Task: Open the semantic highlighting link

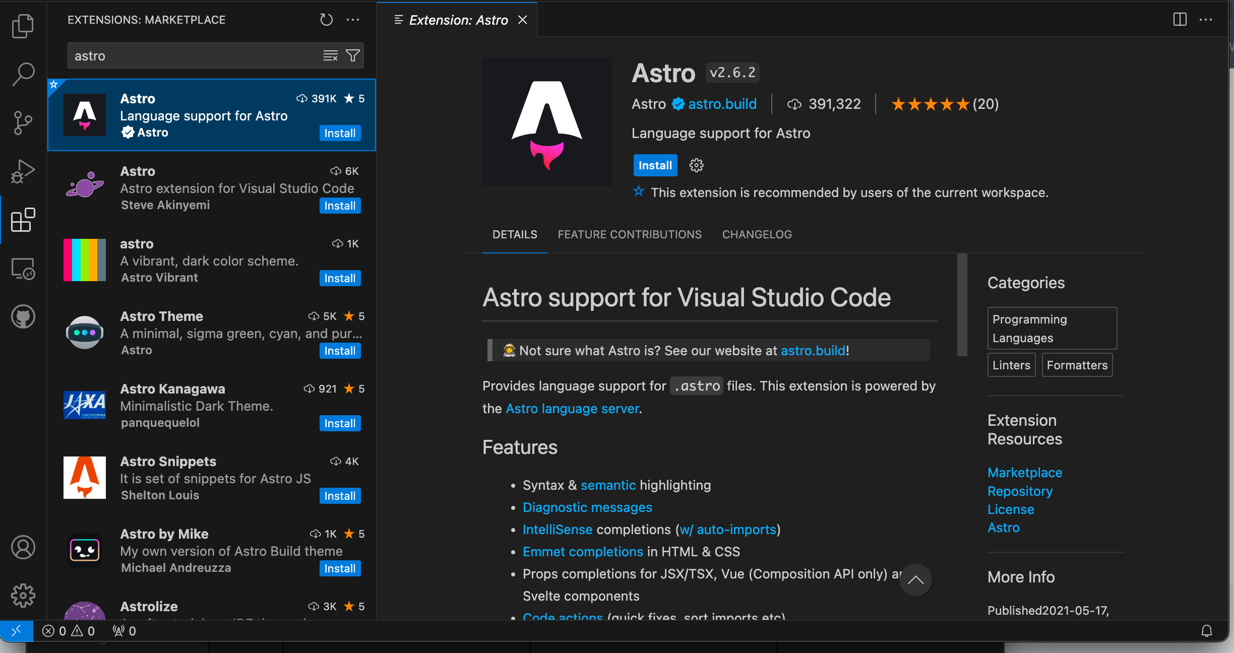Action: (x=608, y=485)
